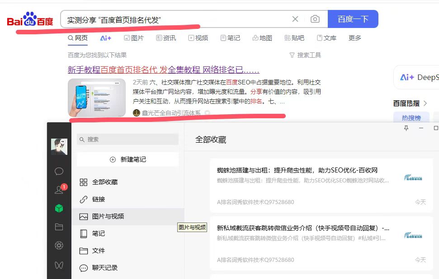Open the WeChat files folder icon

(59, 227)
